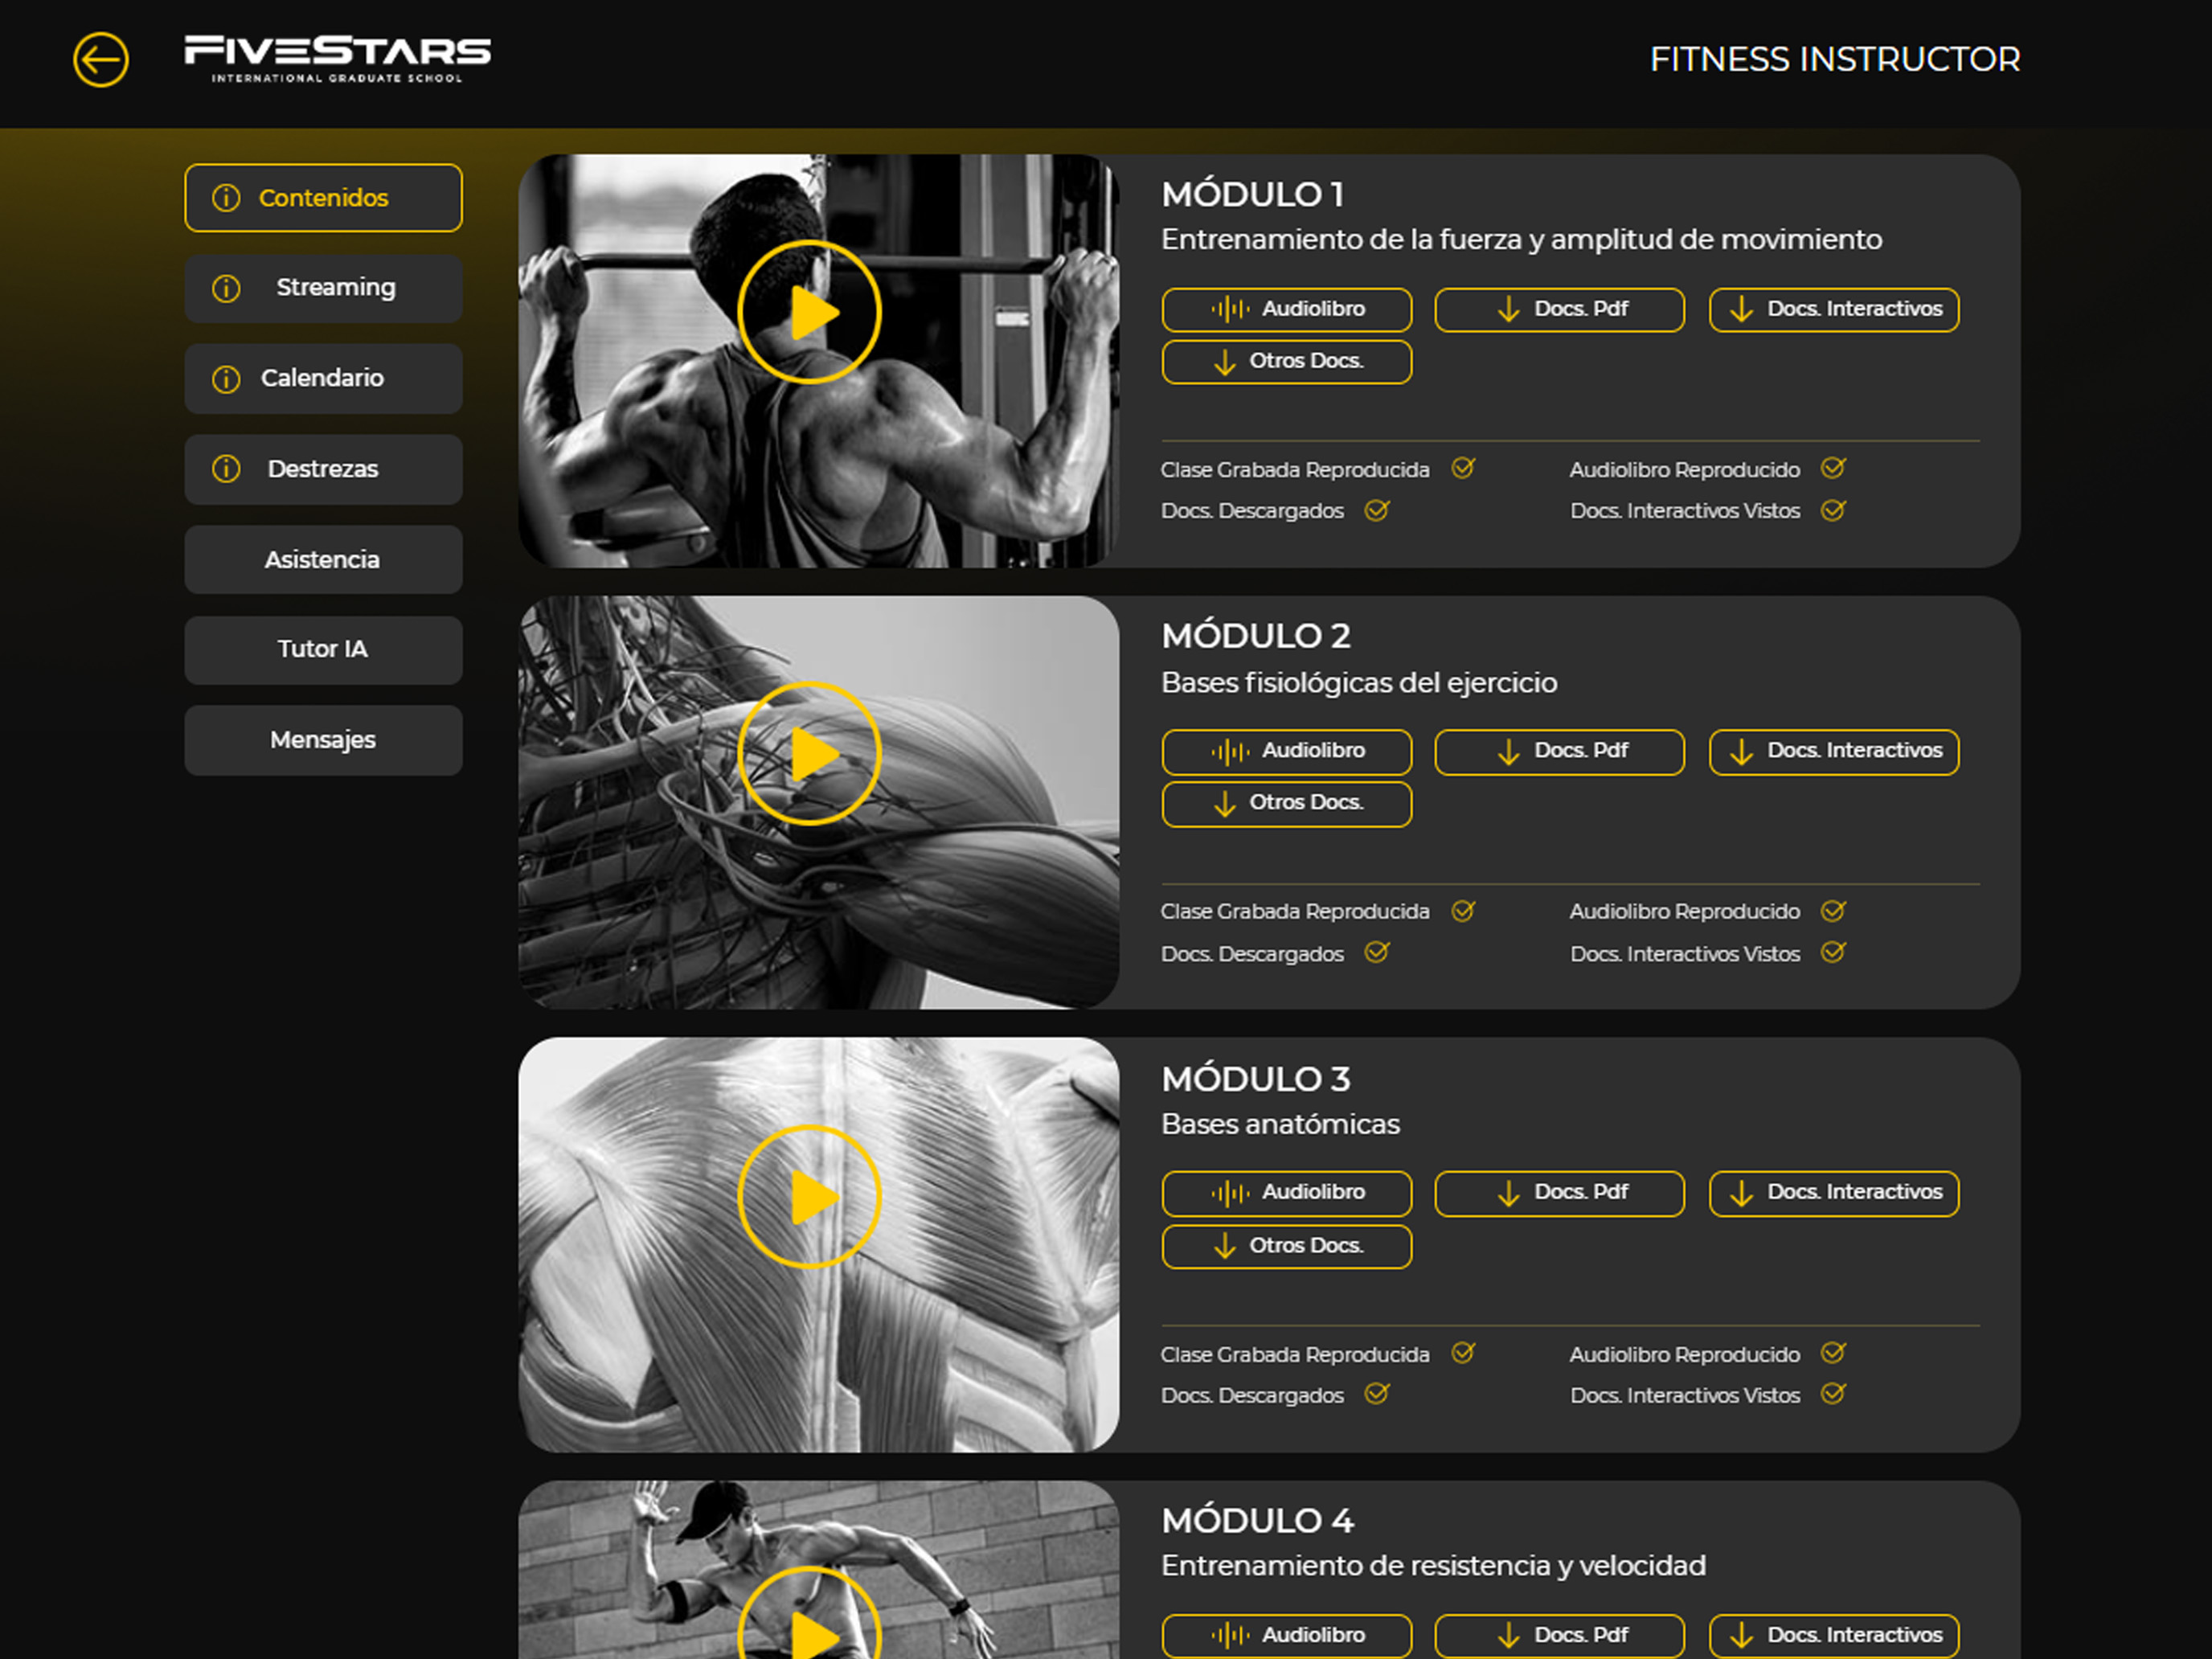Open the Módulo 3 back muscles thumbnail
This screenshot has height=1659, width=2212.
[818, 1245]
